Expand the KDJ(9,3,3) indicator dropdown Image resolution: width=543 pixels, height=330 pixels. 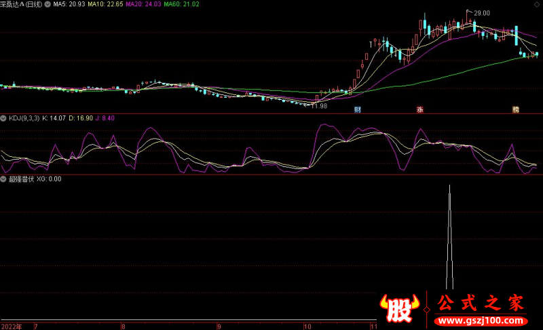pos(4,118)
